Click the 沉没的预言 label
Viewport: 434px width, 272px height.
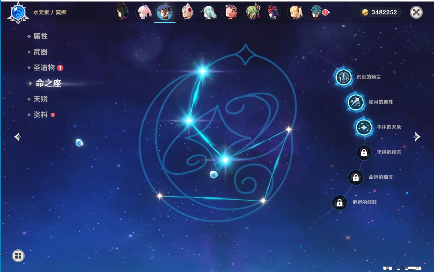(x=368, y=77)
